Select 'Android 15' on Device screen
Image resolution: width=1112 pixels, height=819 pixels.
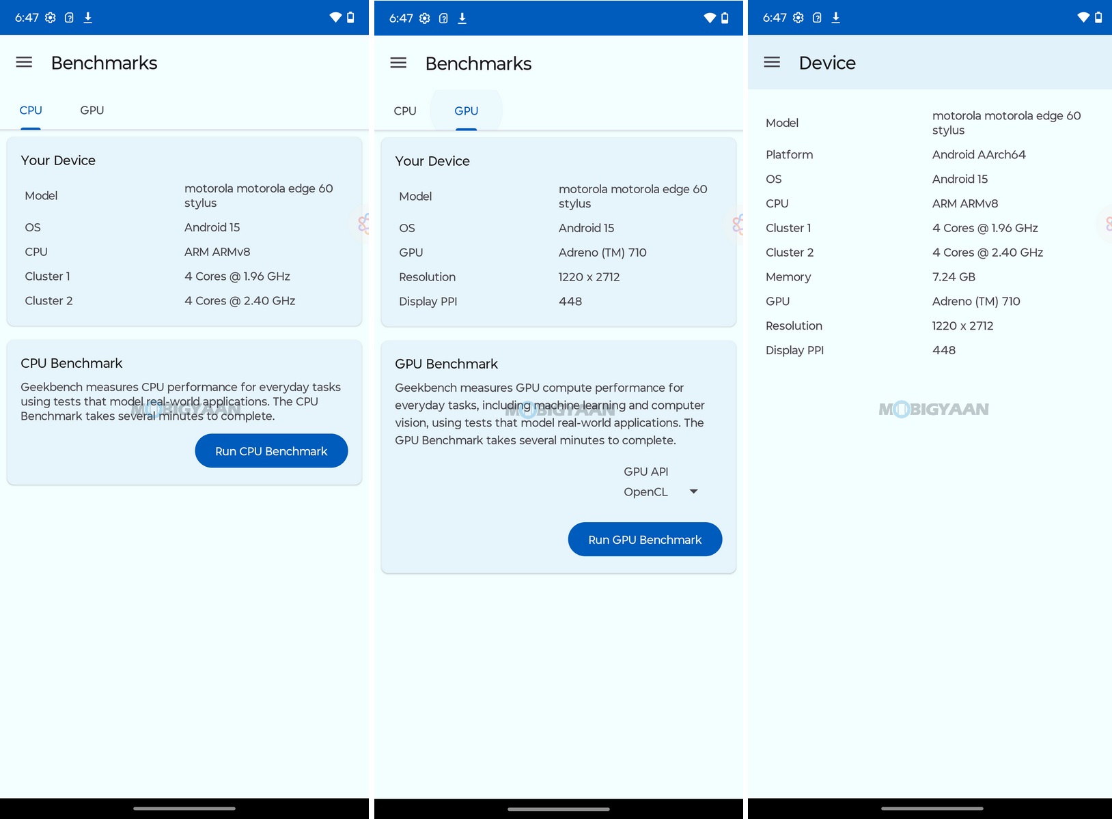click(x=960, y=179)
